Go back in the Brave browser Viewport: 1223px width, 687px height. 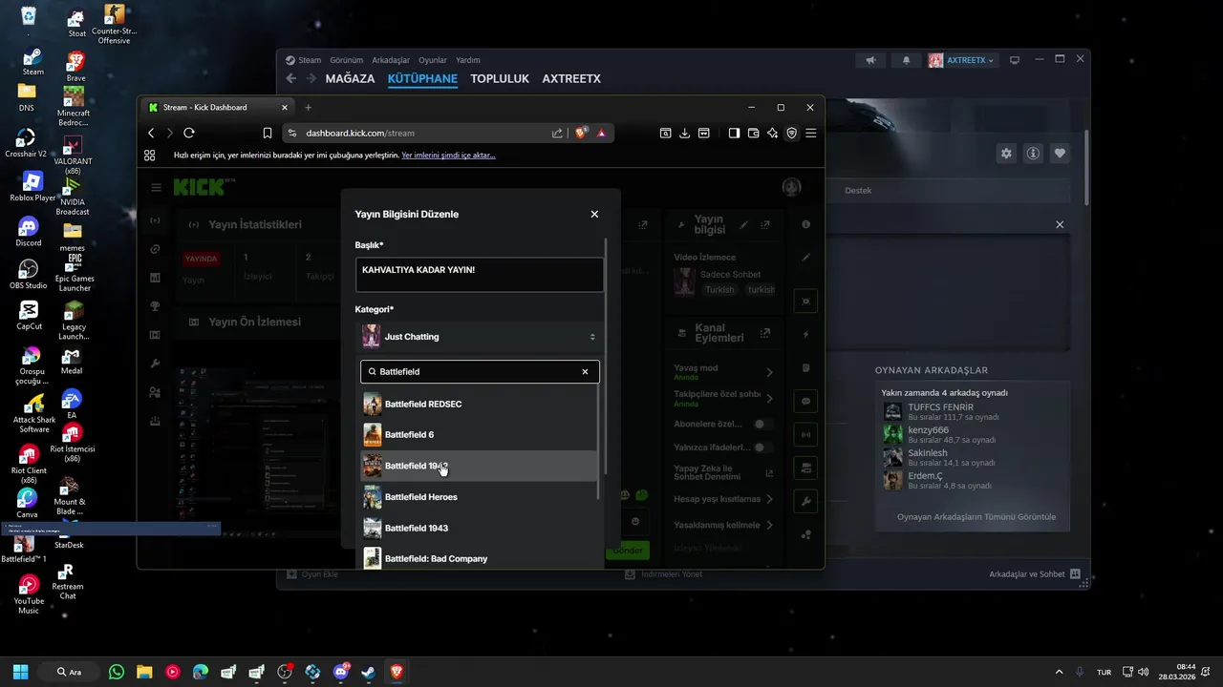pos(151,133)
